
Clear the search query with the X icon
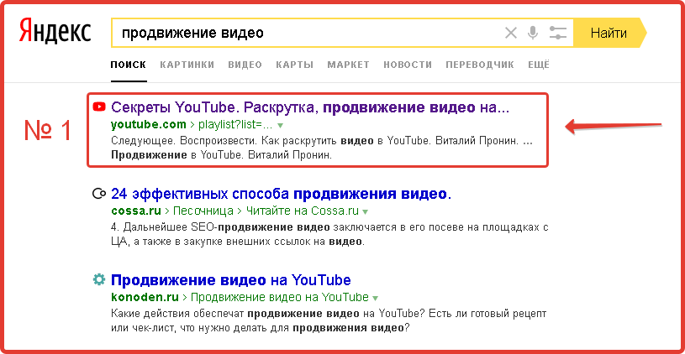click(x=511, y=33)
